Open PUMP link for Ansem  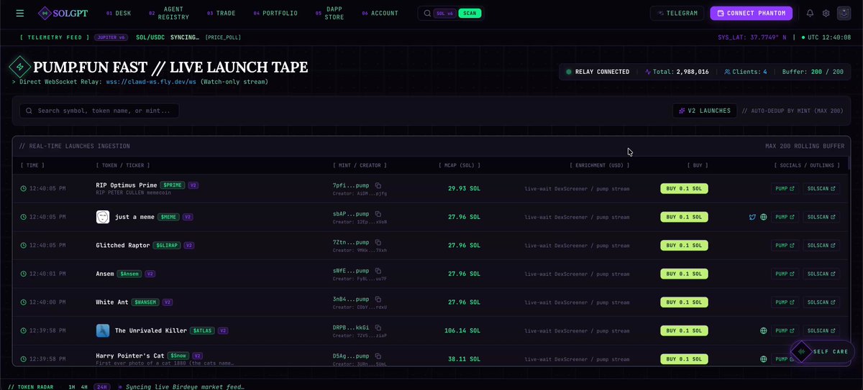coord(785,274)
